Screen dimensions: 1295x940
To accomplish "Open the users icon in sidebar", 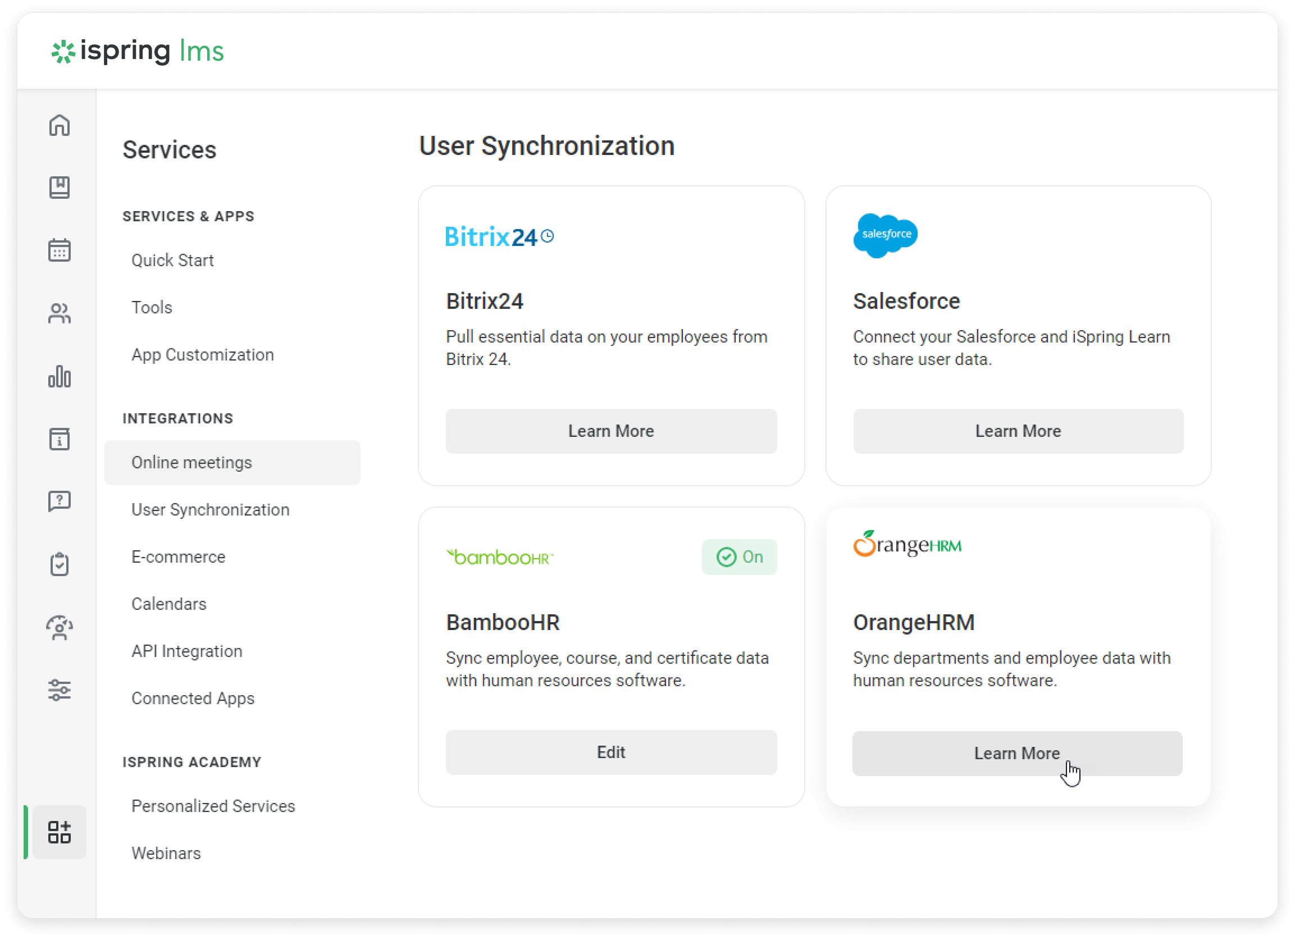I will coord(60,313).
